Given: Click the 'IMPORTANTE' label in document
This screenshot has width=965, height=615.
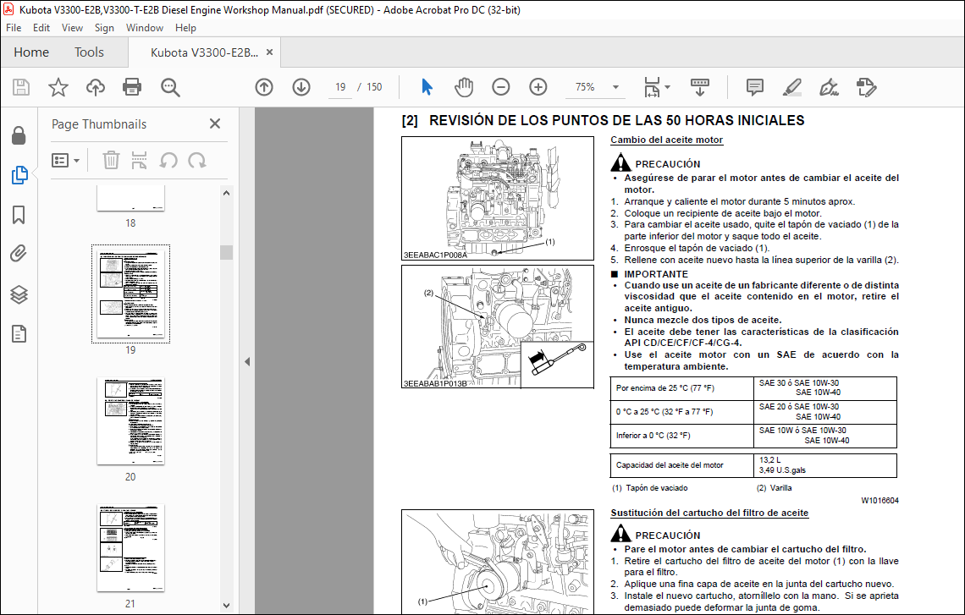Looking at the screenshot, I should (655, 274).
